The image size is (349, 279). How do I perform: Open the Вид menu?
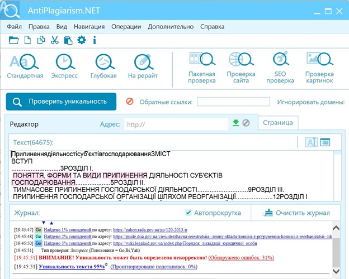click(62, 27)
